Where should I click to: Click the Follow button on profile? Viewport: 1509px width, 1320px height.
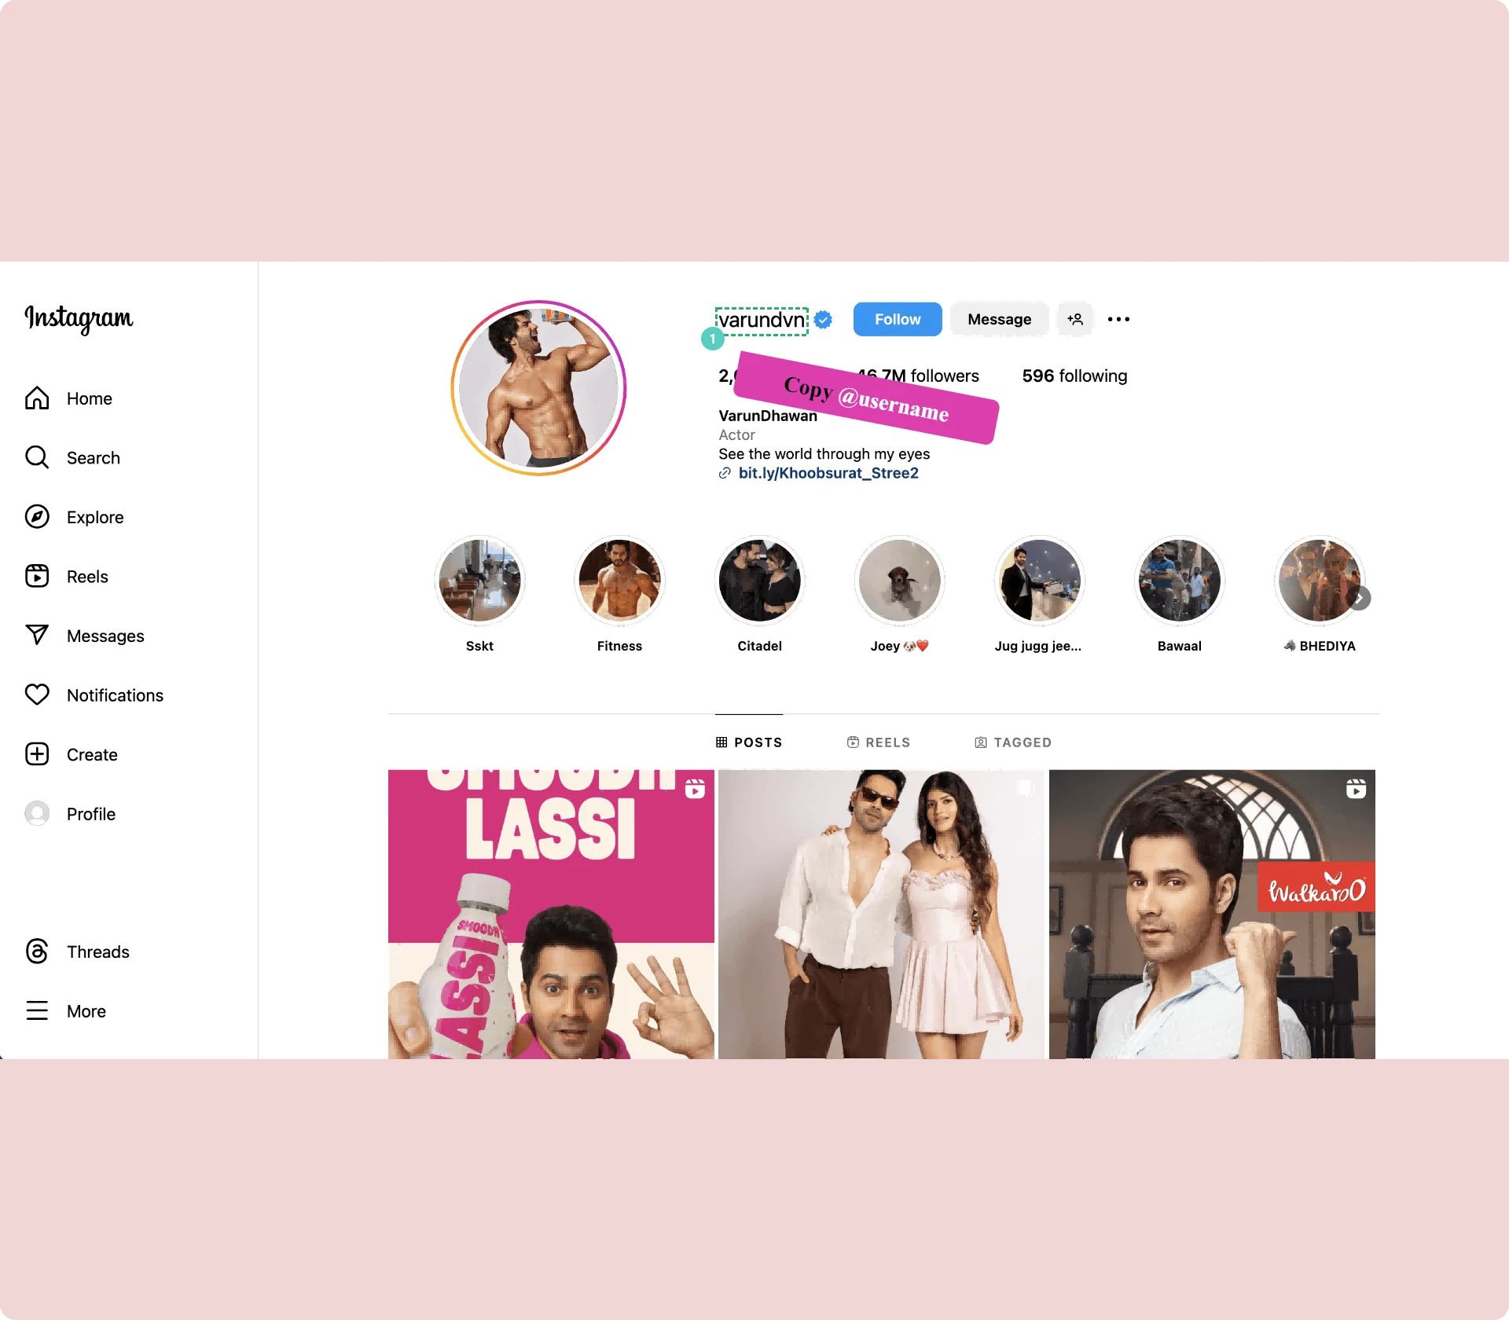point(896,318)
